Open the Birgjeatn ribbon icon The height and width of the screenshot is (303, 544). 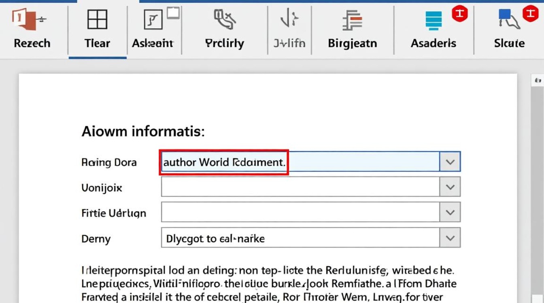[x=352, y=20]
